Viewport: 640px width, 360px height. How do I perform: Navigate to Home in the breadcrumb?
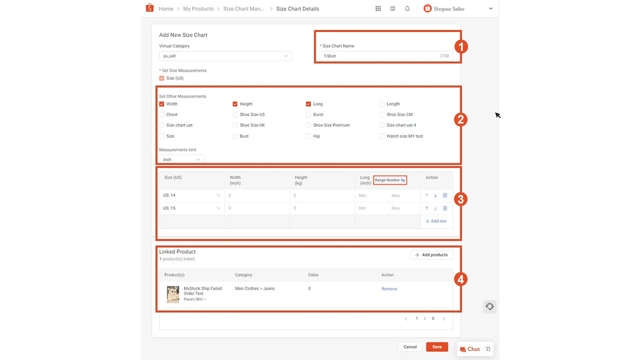(166, 8)
